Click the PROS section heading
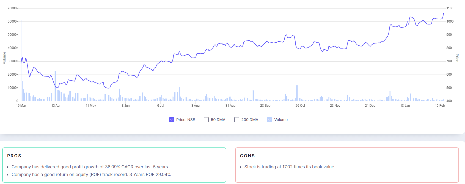This screenshot has width=465, height=184. click(x=14, y=156)
